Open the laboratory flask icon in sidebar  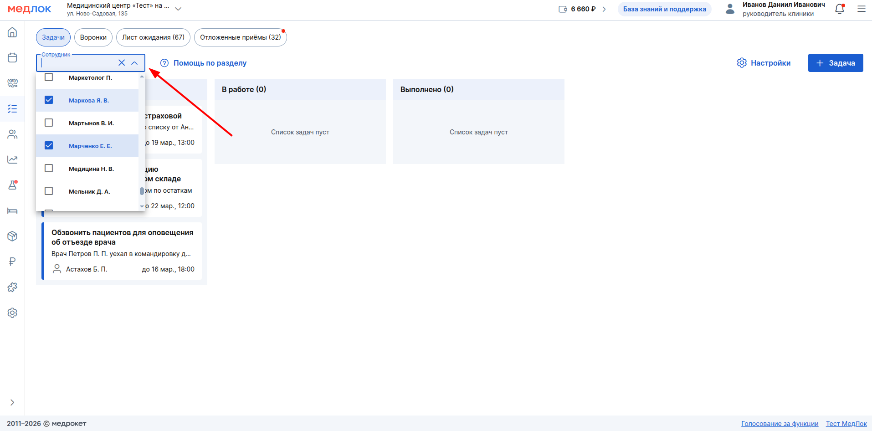(12, 185)
